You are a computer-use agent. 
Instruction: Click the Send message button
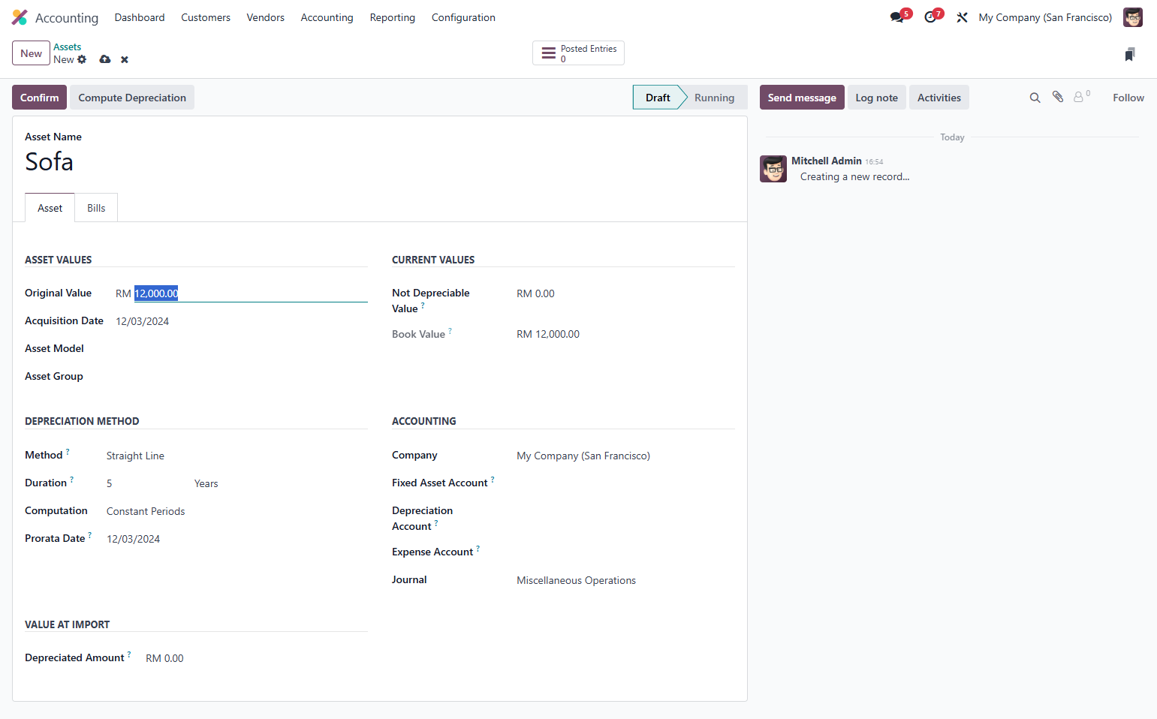point(802,98)
